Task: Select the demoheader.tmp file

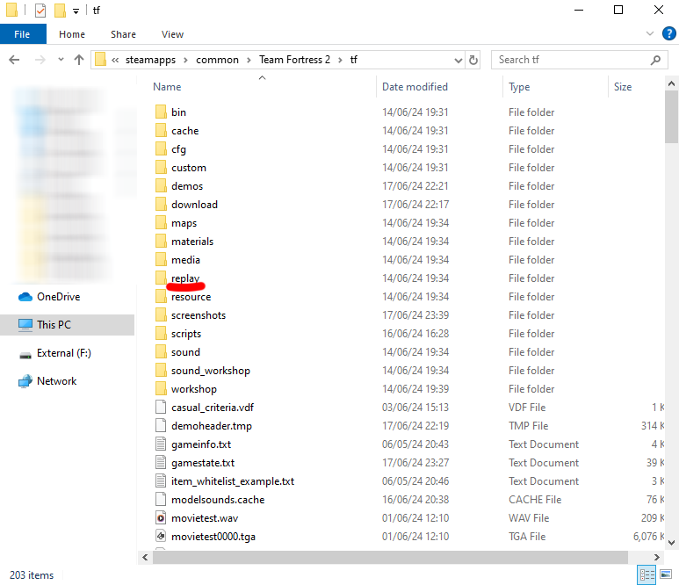Action: point(211,426)
